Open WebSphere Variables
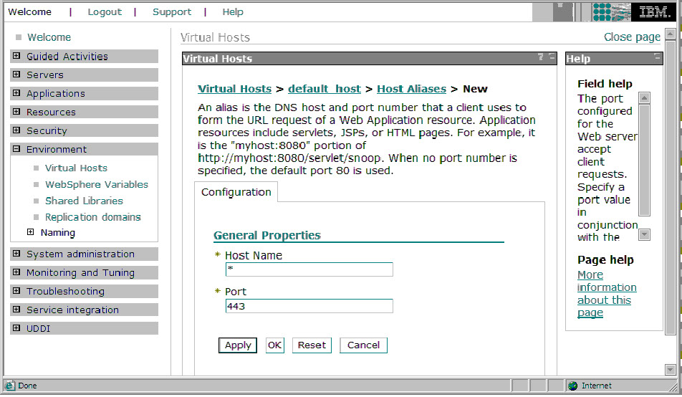The height and width of the screenshot is (397, 682). coord(97,185)
